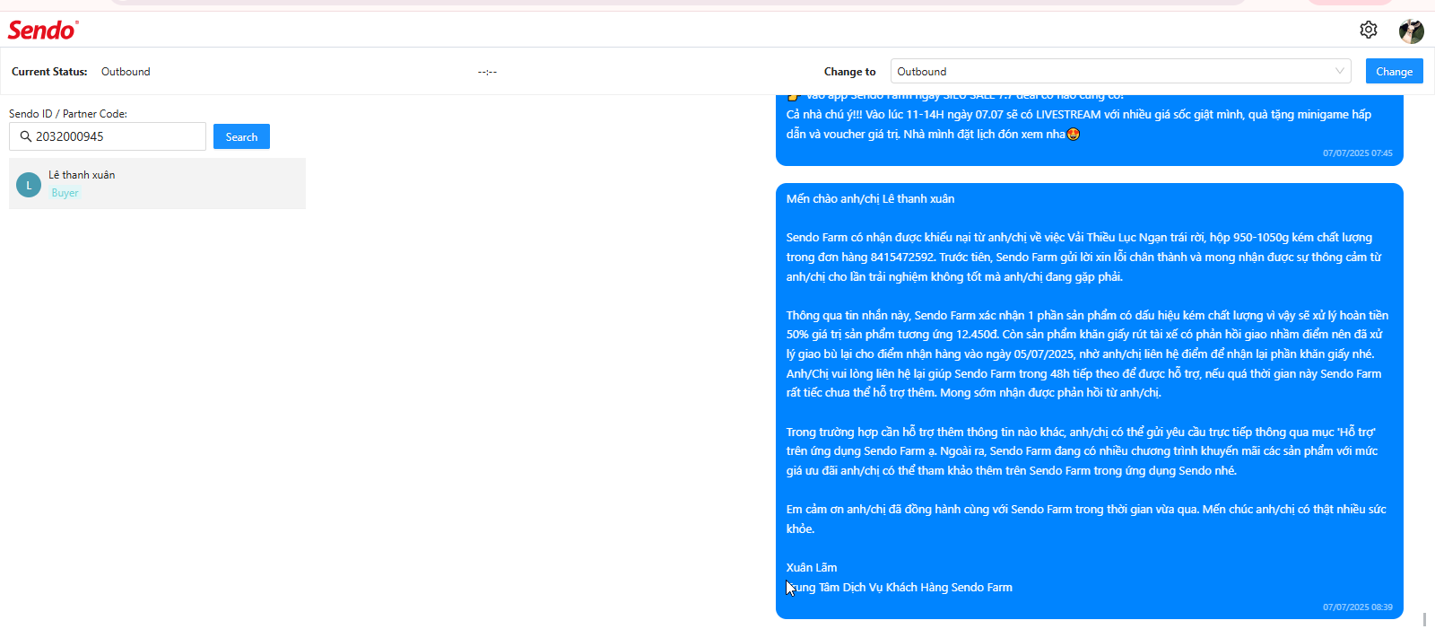Click the Sendo logo
1435x629 pixels.
coord(43,30)
